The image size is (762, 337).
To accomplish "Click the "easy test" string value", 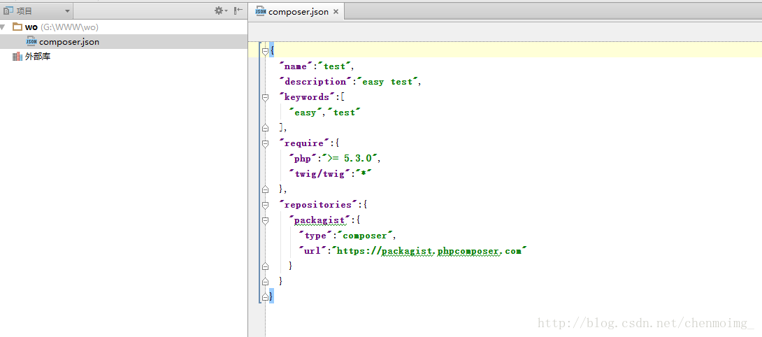I will 387,82.
